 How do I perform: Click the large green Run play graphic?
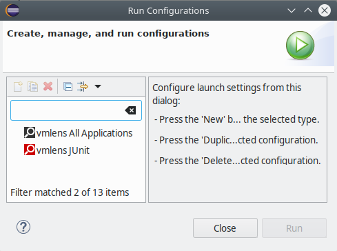300,46
